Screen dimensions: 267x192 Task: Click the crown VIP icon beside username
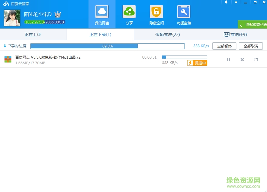pos(57,14)
